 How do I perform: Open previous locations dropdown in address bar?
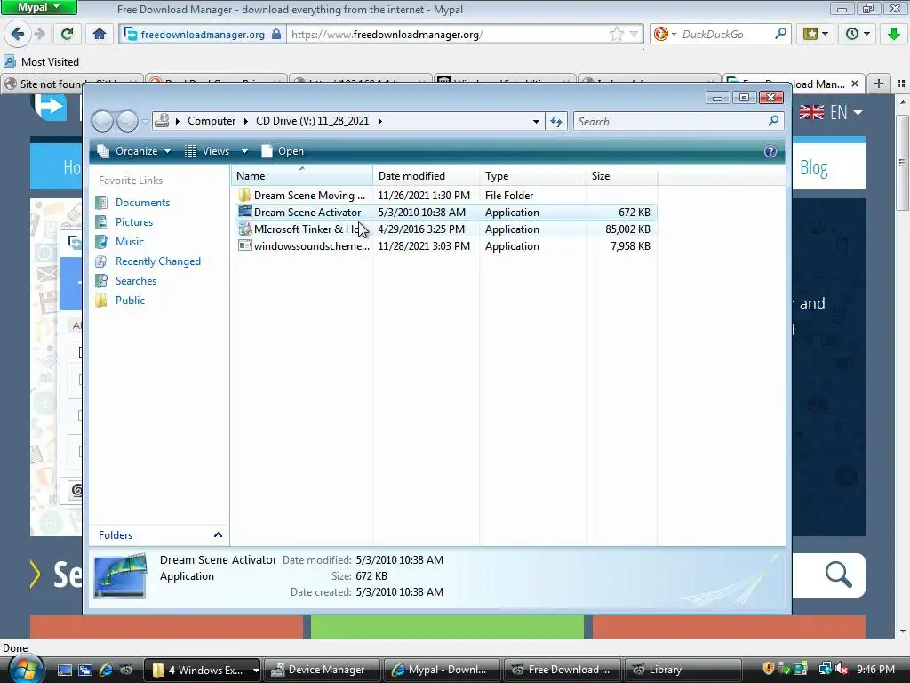click(536, 121)
